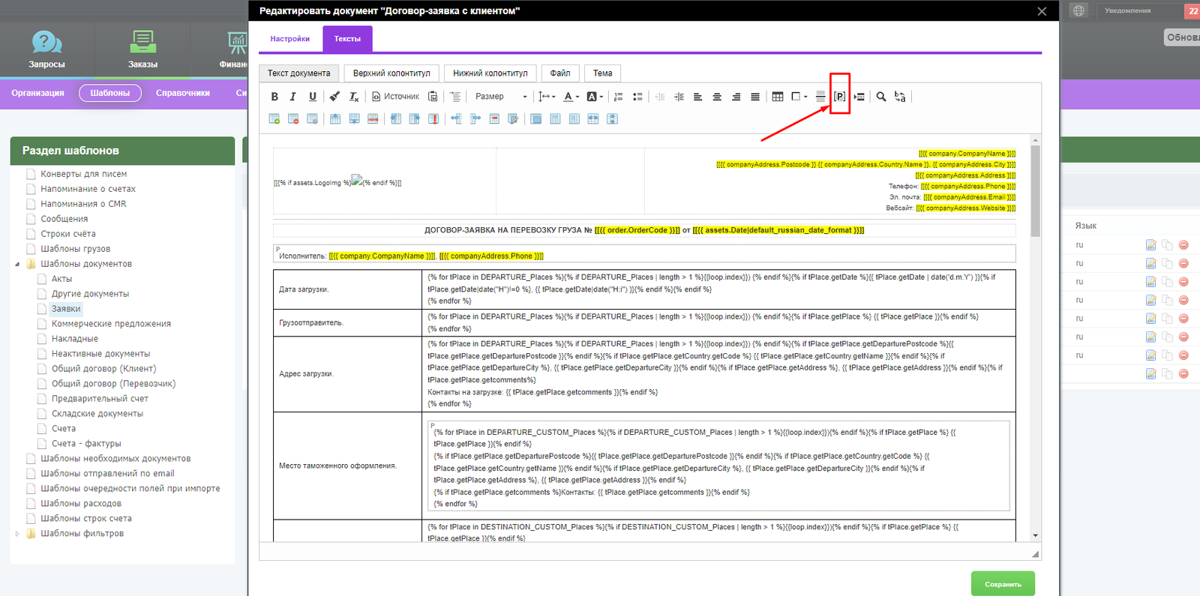Click the page break icon after [P]
This screenshot has width=1200, height=596.
click(x=859, y=97)
